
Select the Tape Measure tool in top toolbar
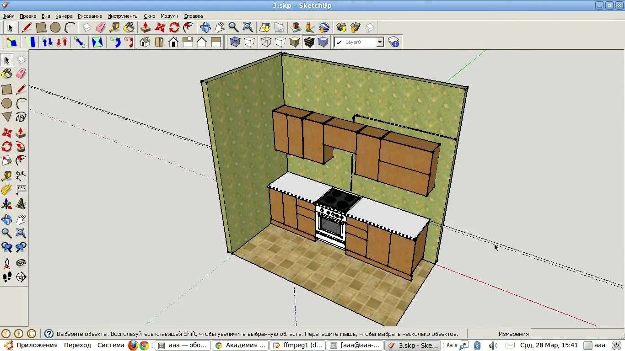115,27
